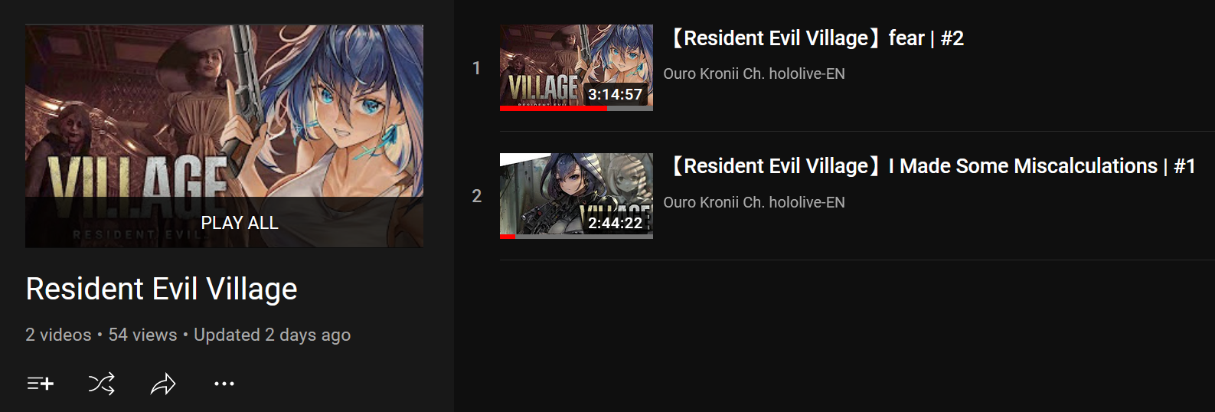This screenshot has width=1215, height=412.
Task: Open the video titled fear | #2
Action: coord(816,38)
